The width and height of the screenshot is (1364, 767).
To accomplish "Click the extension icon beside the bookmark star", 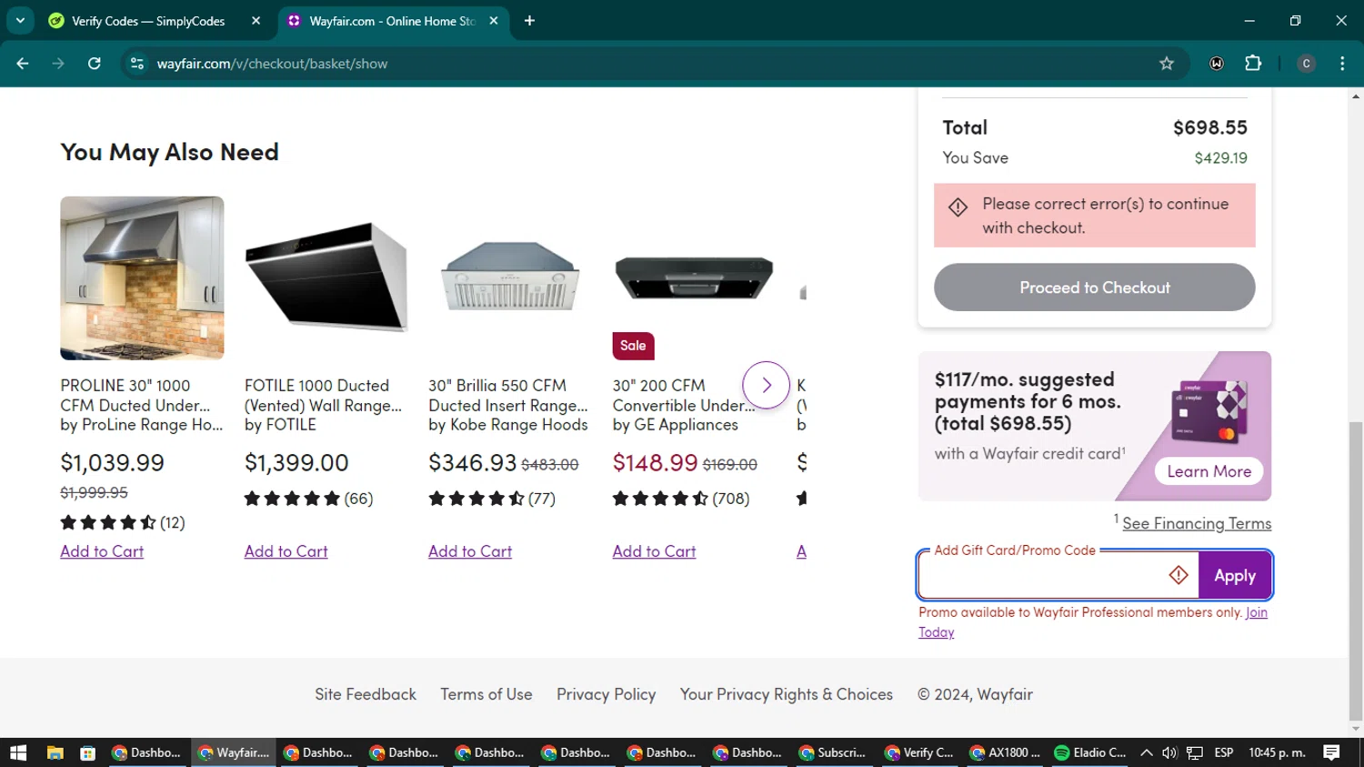I will [1217, 64].
